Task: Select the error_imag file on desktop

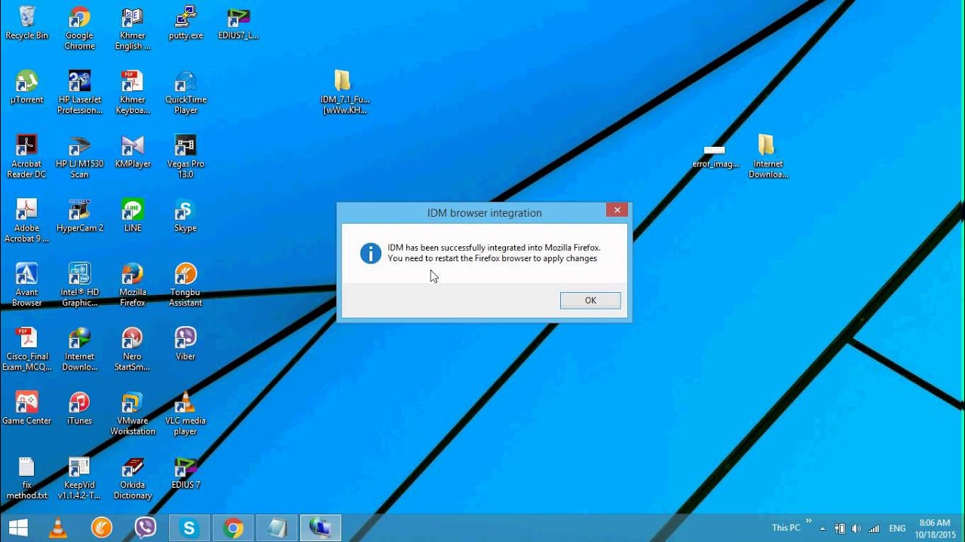Action: tap(715, 157)
